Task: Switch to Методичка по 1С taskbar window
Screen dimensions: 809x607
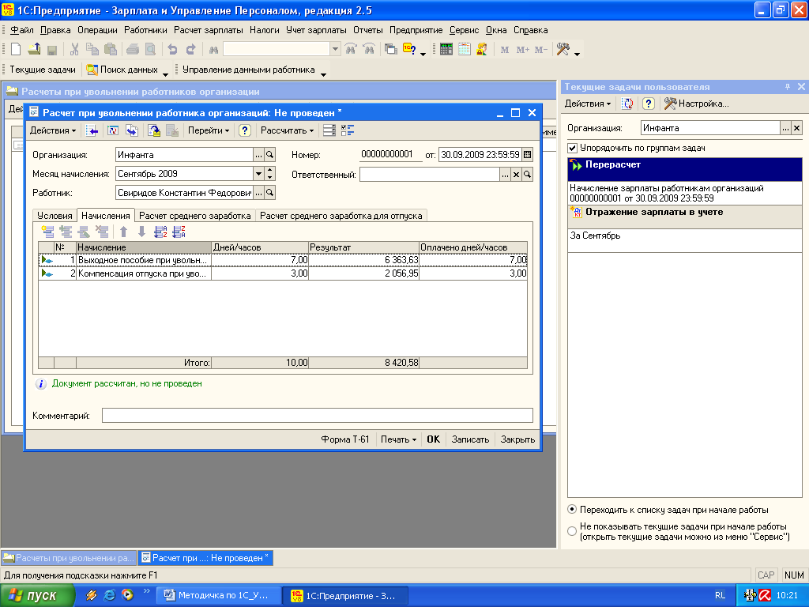Action: pos(218,596)
